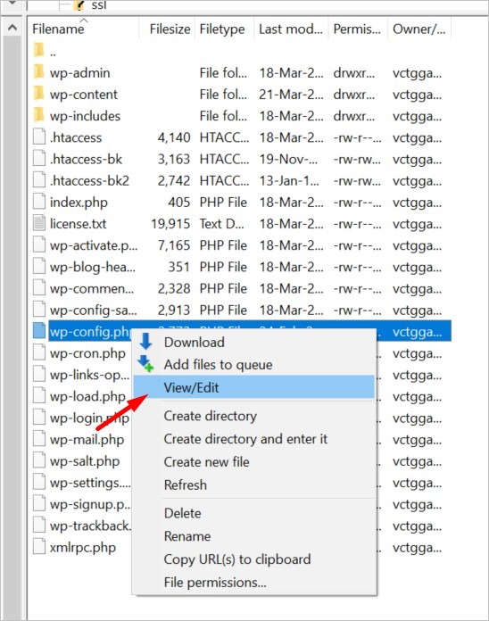Select the wp-admin folder icon
489x621 pixels.
[x=38, y=72]
